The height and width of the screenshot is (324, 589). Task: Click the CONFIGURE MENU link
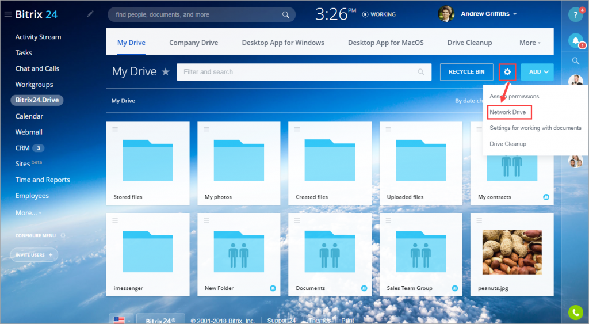coord(35,236)
